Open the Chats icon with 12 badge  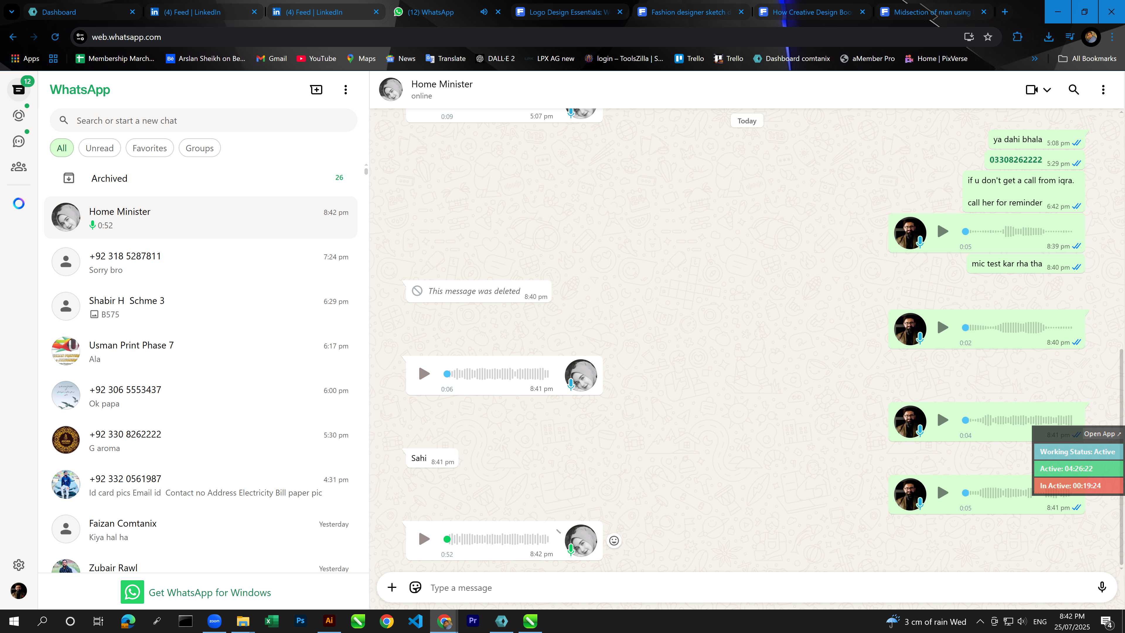pyautogui.click(x=19, y=90)
